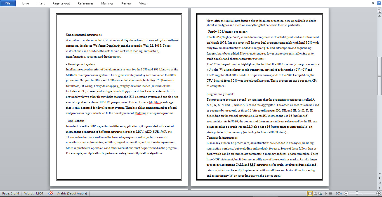The image size is (382, 197).
Task: Switch to the Review ribbon tab
Action: pos(126,3)
